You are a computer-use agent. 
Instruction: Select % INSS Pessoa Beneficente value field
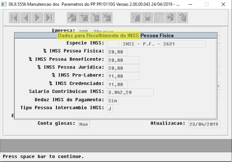(123, 60)
